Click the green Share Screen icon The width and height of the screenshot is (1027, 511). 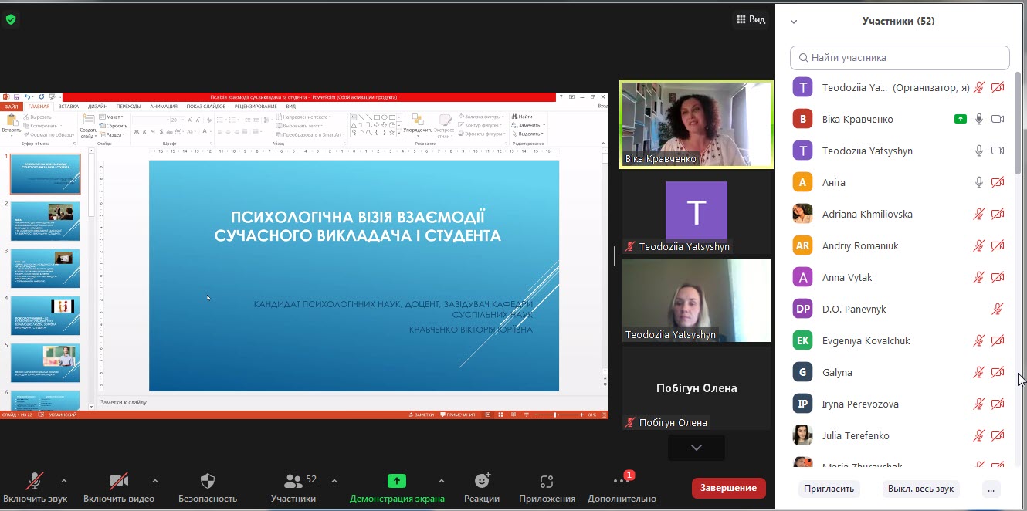(x=396, y=482)
